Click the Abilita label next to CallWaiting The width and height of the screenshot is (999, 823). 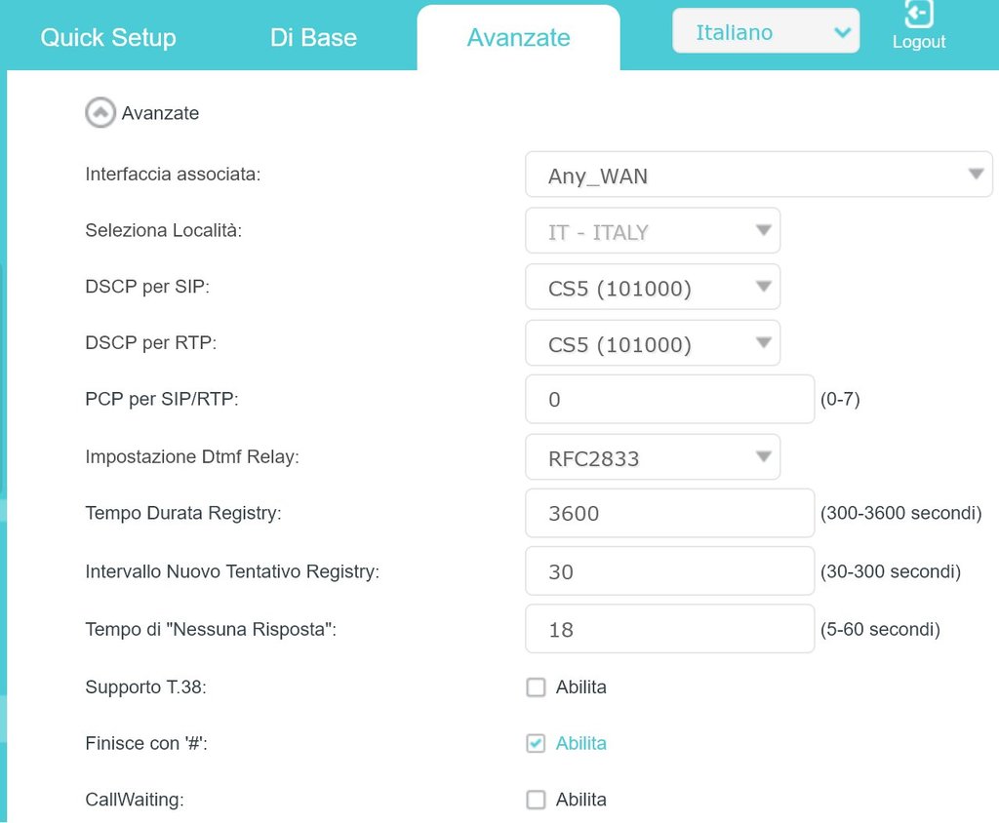(x=581, y=800)
